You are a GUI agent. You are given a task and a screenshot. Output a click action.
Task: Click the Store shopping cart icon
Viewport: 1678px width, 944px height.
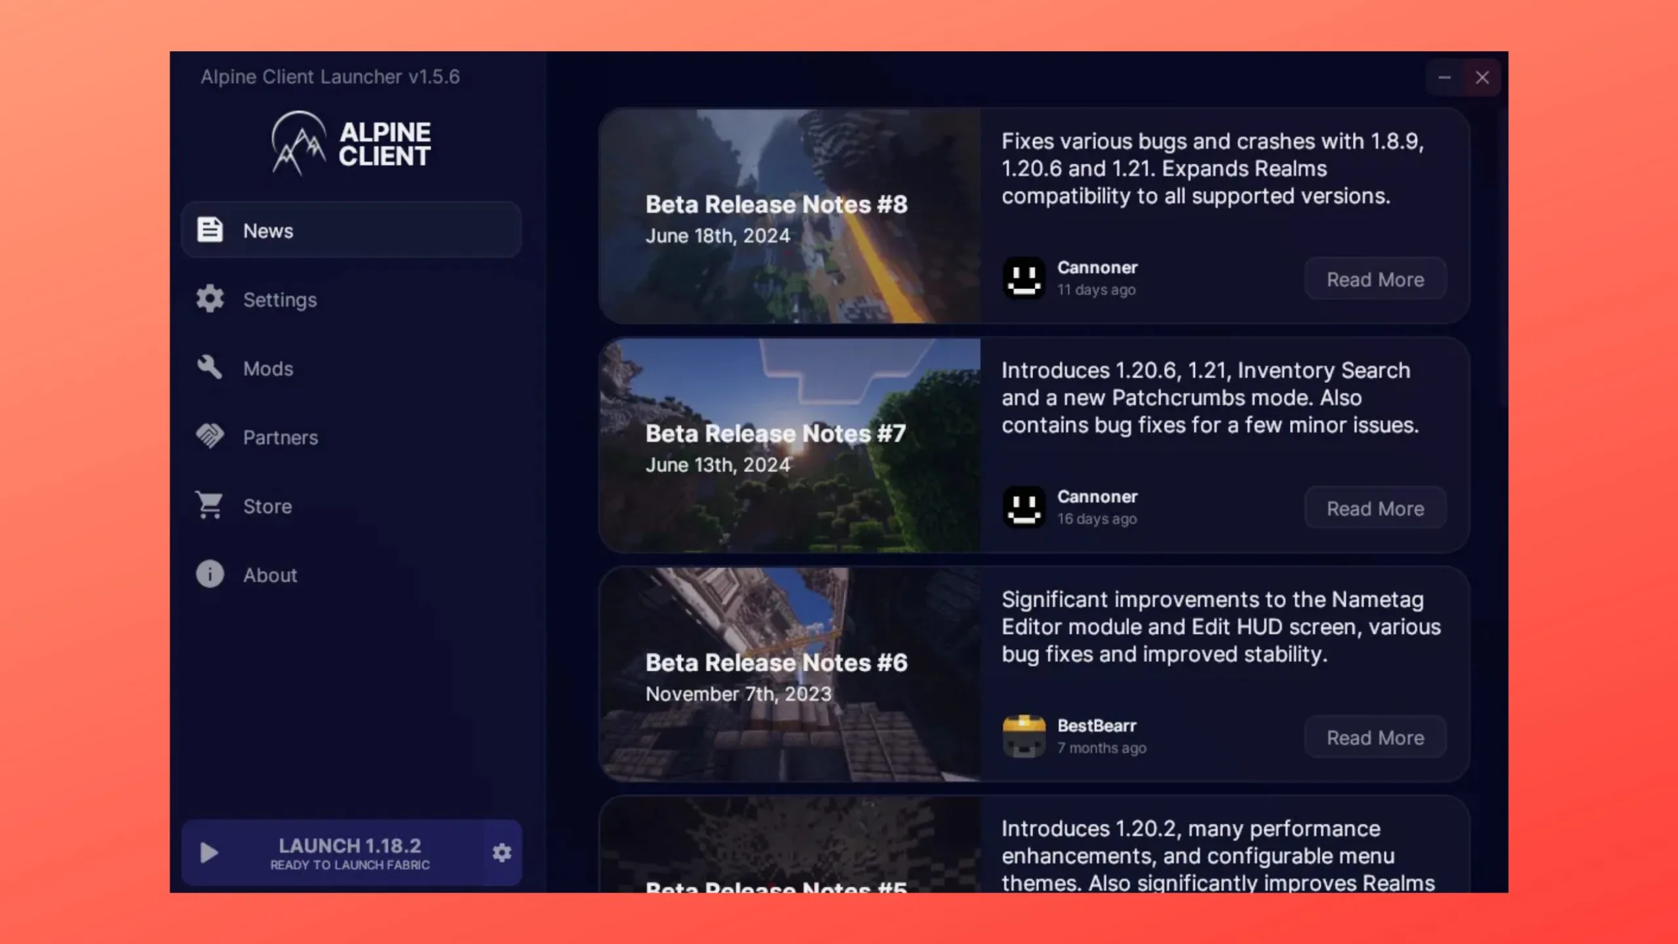tap(210, 505)
